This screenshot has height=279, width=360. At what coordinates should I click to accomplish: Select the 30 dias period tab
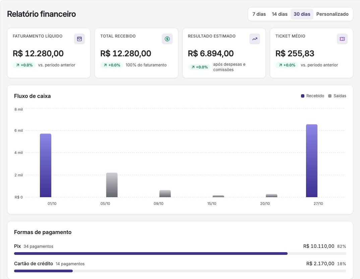click(x=302, y=14)
